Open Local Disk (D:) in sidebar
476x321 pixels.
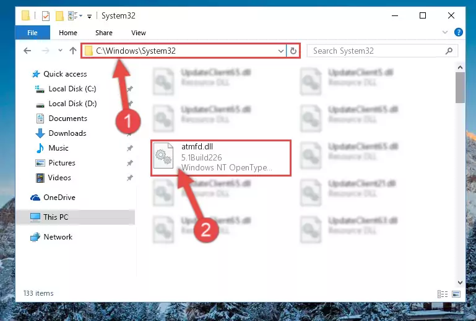(72, 104)
